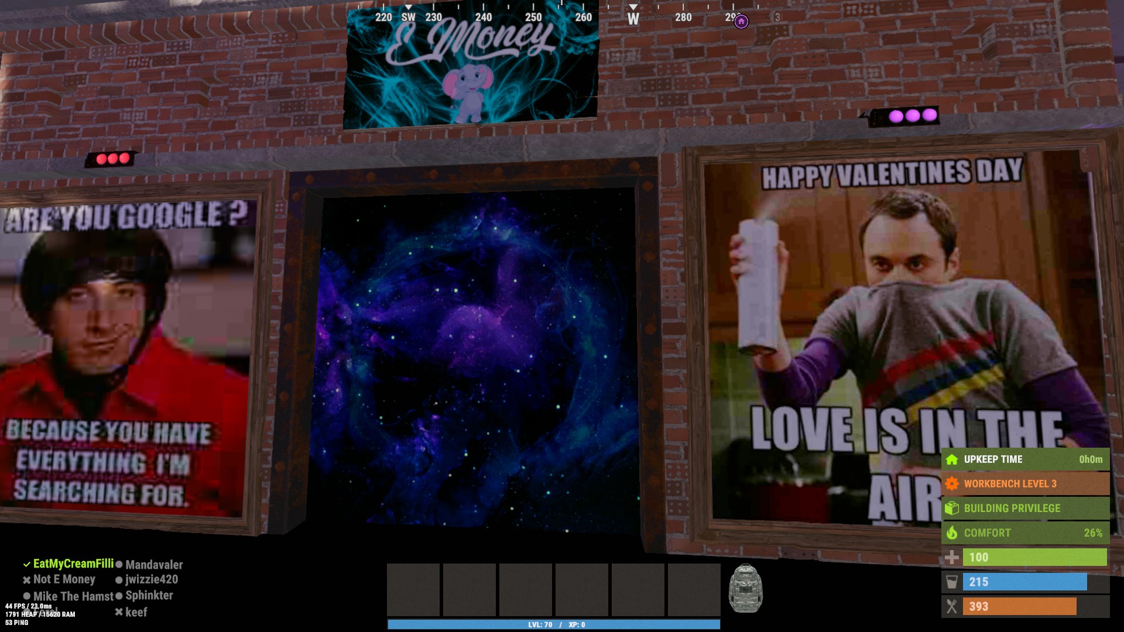Click the Building Privilege cube icon
Image resolution: width=1124 pixels, height=632 pixels.
tap(952, 508)
